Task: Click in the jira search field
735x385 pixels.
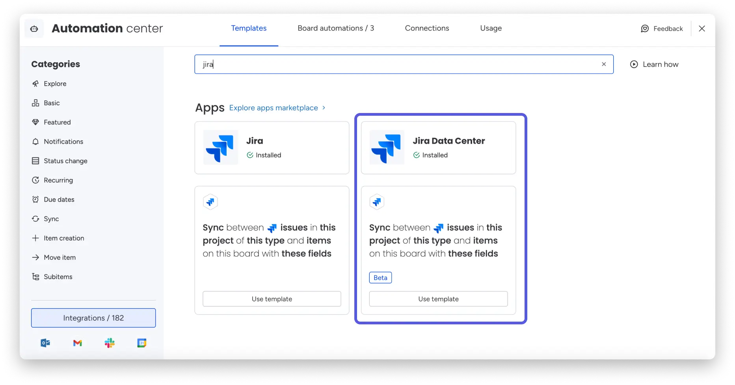Action: pos(404,64)
